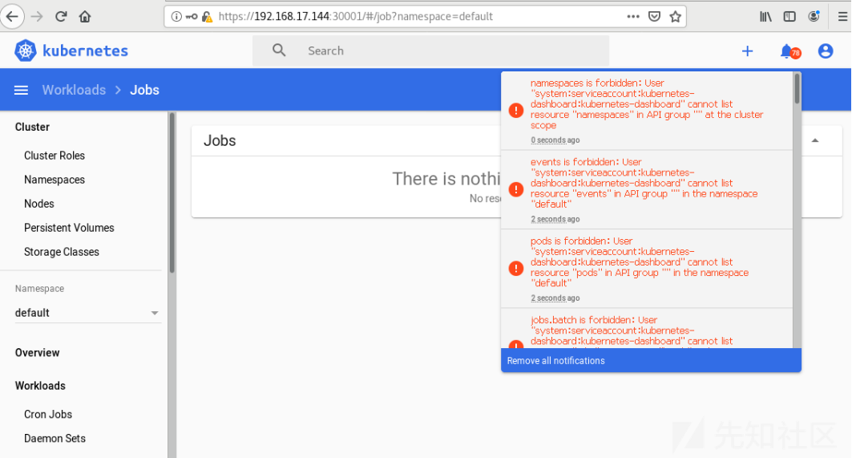Open page actions three-dot menu
The width and height of the screenshot is (852, 458).
[633, 16]
